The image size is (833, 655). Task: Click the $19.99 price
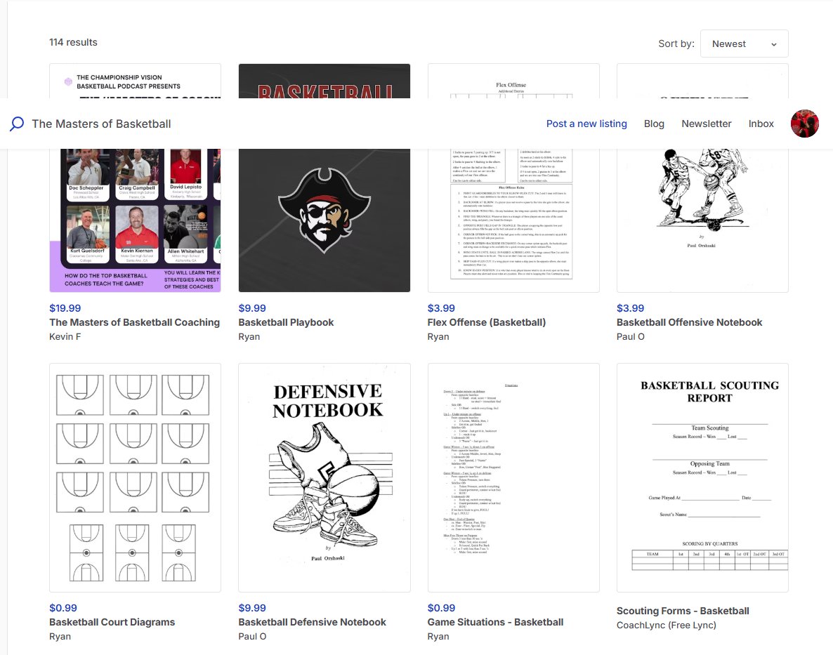pos(65,308)
